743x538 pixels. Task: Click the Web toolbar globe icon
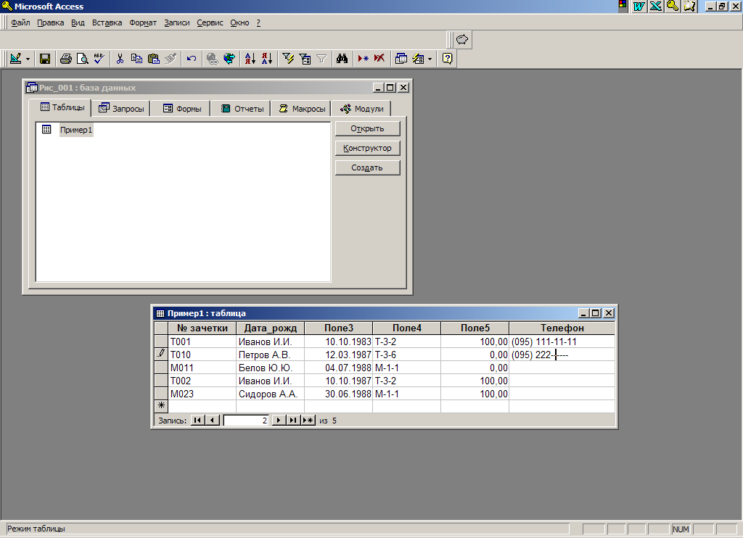(x=229, y=59)
